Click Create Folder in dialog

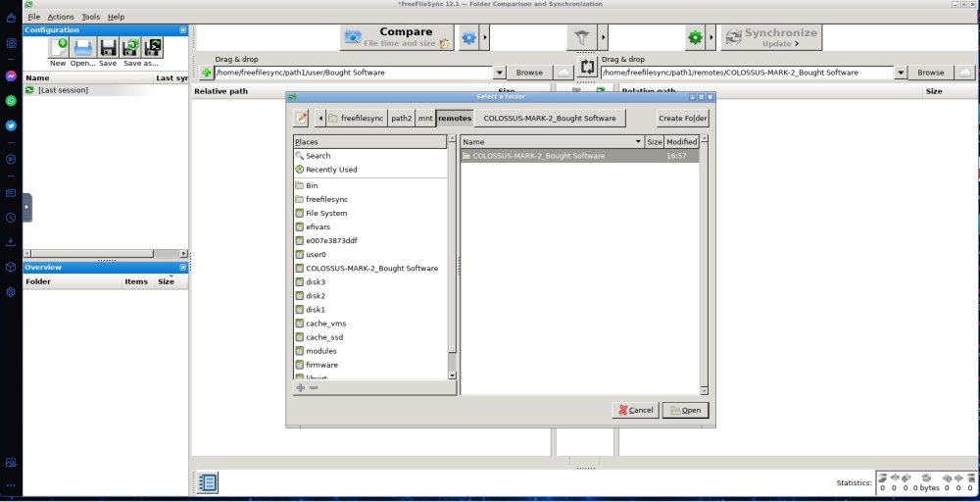pos(682,119)
